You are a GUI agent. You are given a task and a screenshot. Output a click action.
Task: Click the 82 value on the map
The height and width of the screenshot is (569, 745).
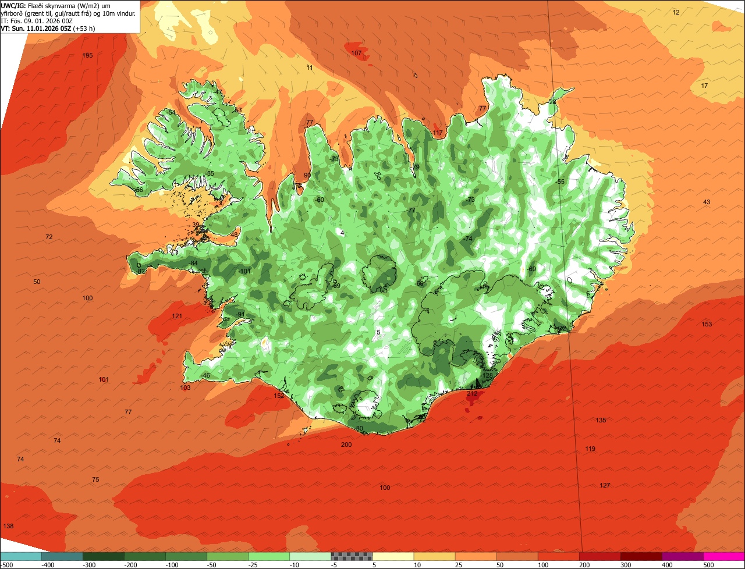(141, 271)
